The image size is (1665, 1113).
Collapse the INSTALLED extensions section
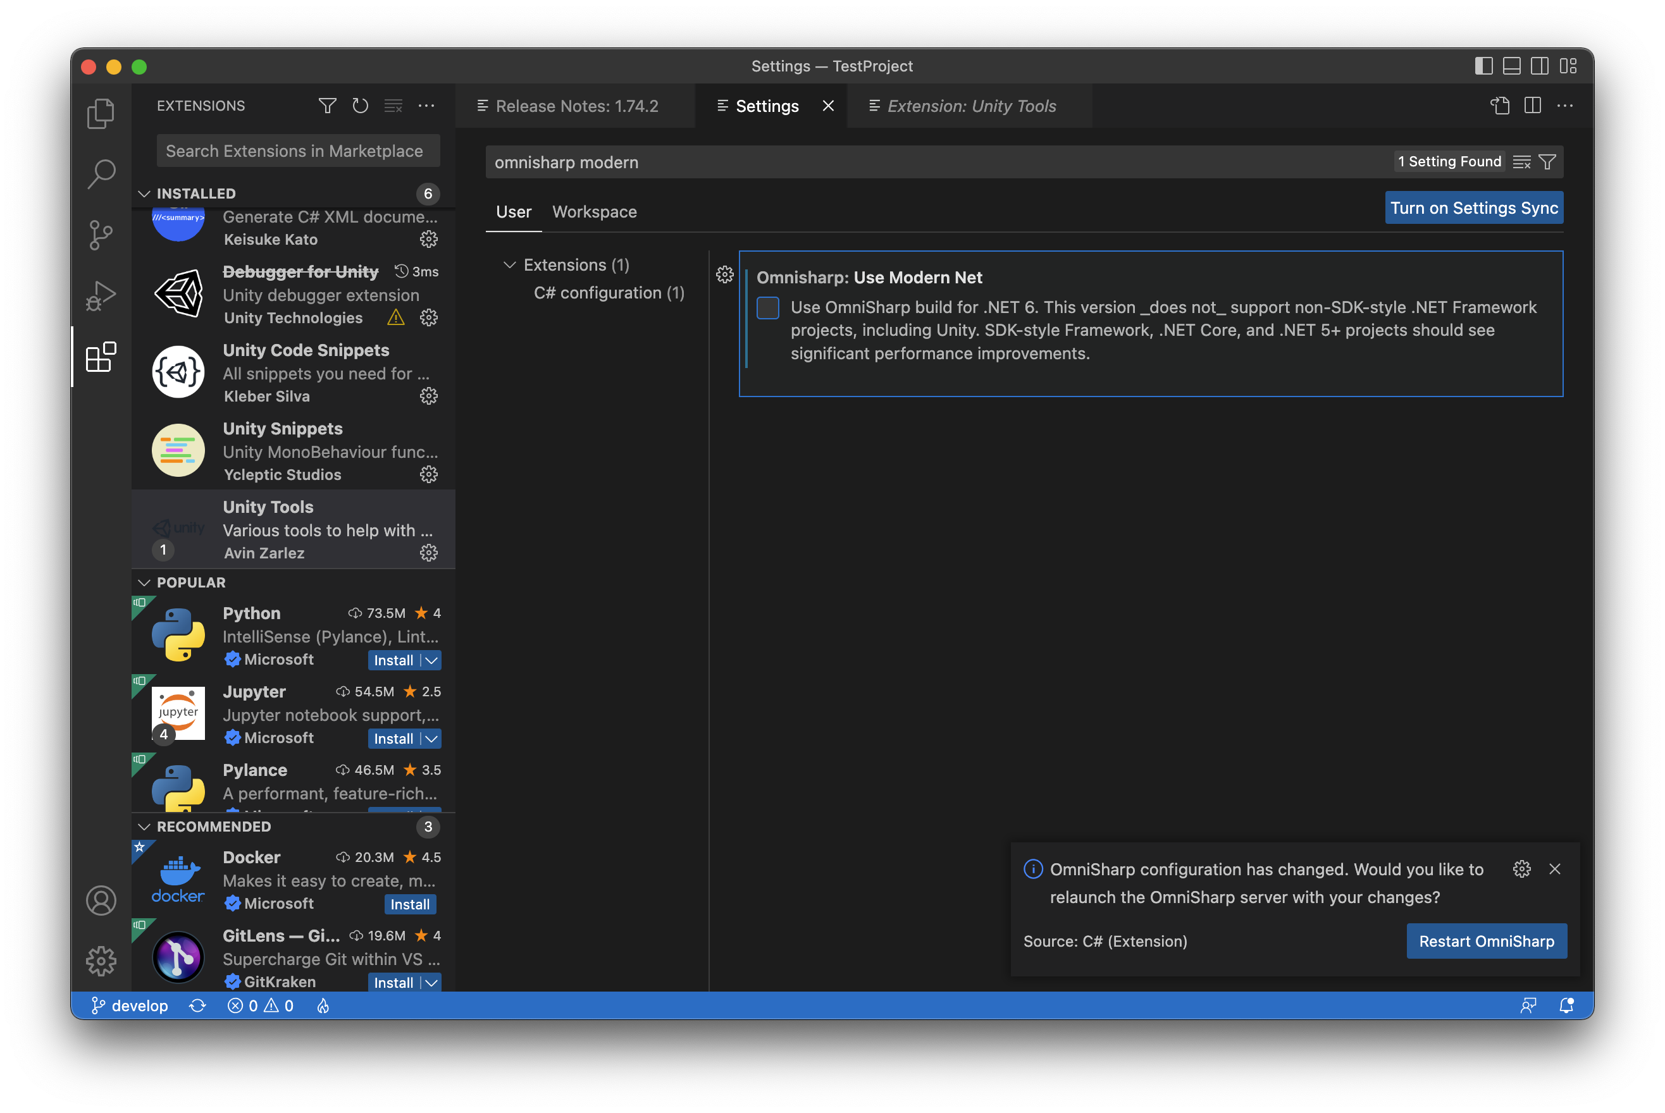[144, 194]
